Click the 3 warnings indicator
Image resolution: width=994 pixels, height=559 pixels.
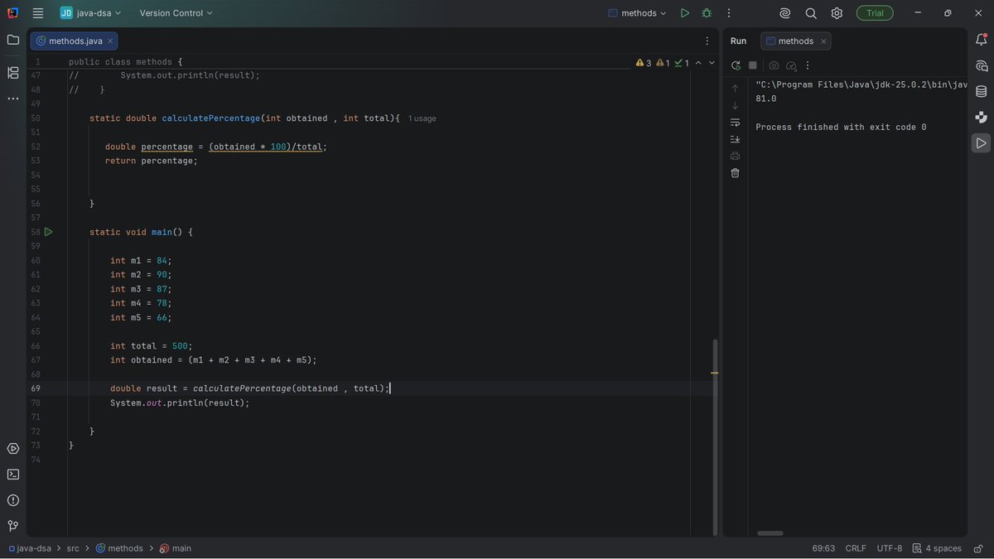click(x=644, y=63)
